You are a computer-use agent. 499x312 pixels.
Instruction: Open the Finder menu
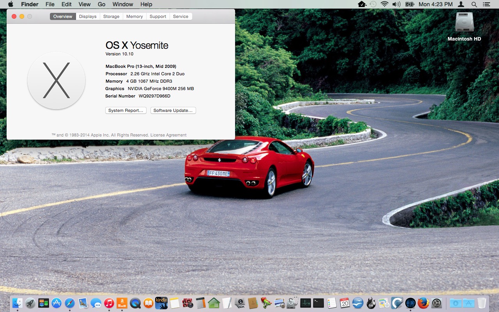pyautogui.click(x=29, y=4)
